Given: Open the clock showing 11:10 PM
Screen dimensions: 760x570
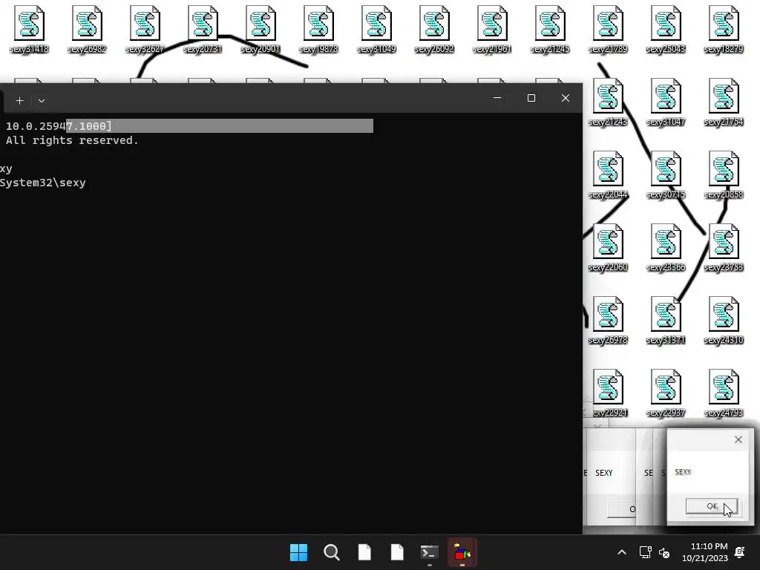Looking at the screenshot, I should coord(705,552).
